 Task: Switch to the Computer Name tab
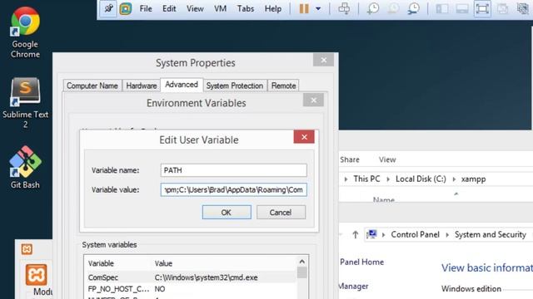point(92,86)
